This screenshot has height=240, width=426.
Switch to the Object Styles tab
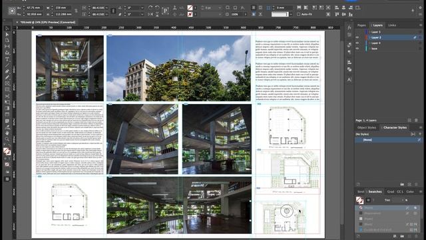tap(367, 127)
